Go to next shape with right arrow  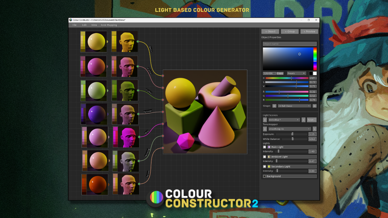pyautogui.click(x=315, y=106)
